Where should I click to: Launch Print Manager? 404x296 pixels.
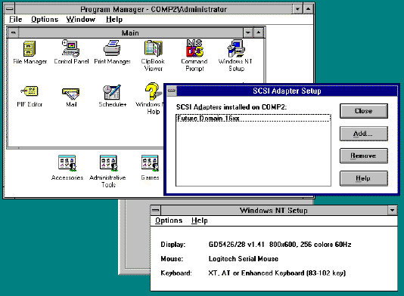pos(112,48)
